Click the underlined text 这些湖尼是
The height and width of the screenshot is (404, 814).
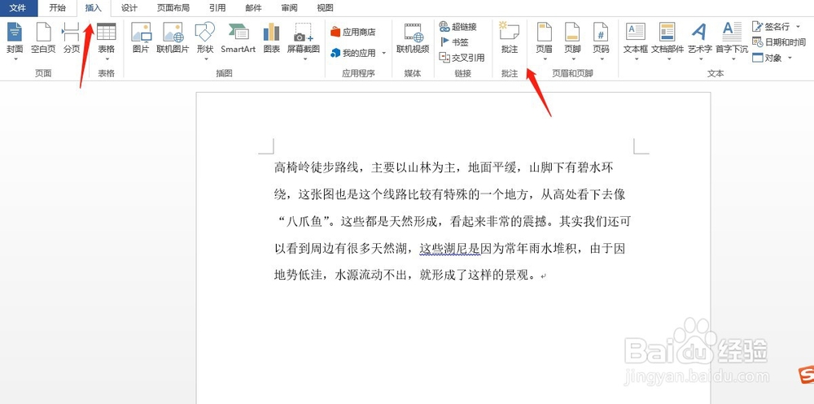click(450, 249)
